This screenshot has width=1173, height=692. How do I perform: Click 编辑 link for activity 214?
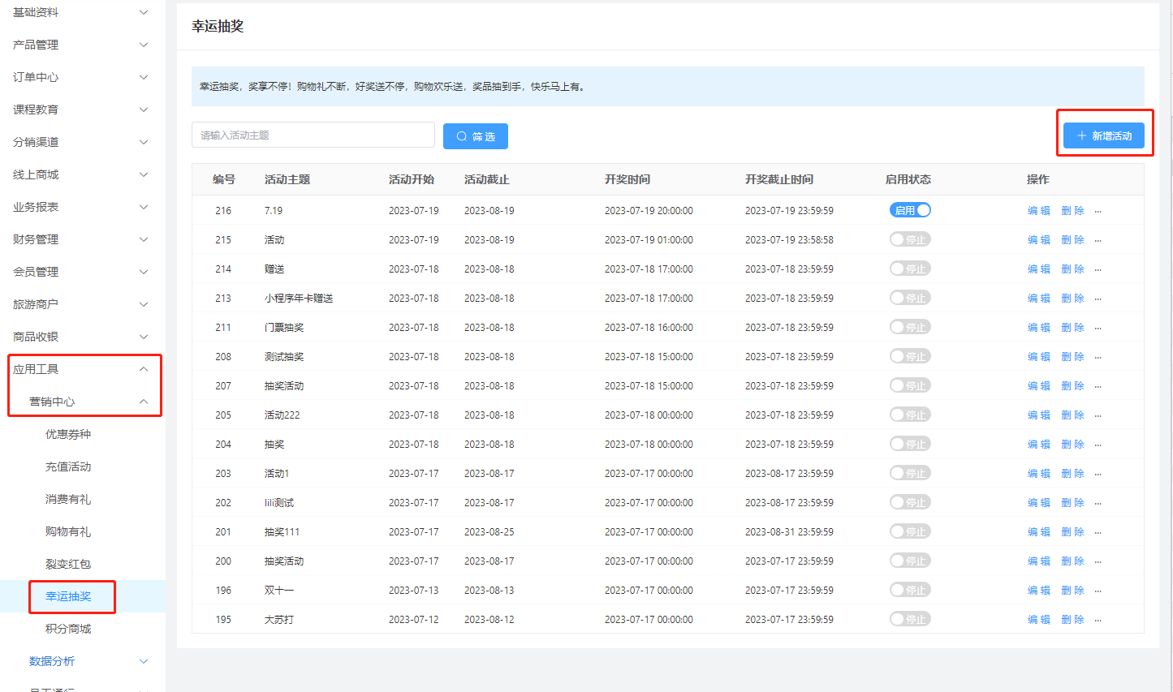point(1038,269)
